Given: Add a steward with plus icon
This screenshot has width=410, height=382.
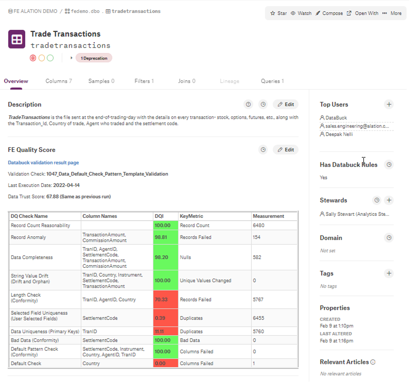Looking at the screenshot, I should pos(389,200).
